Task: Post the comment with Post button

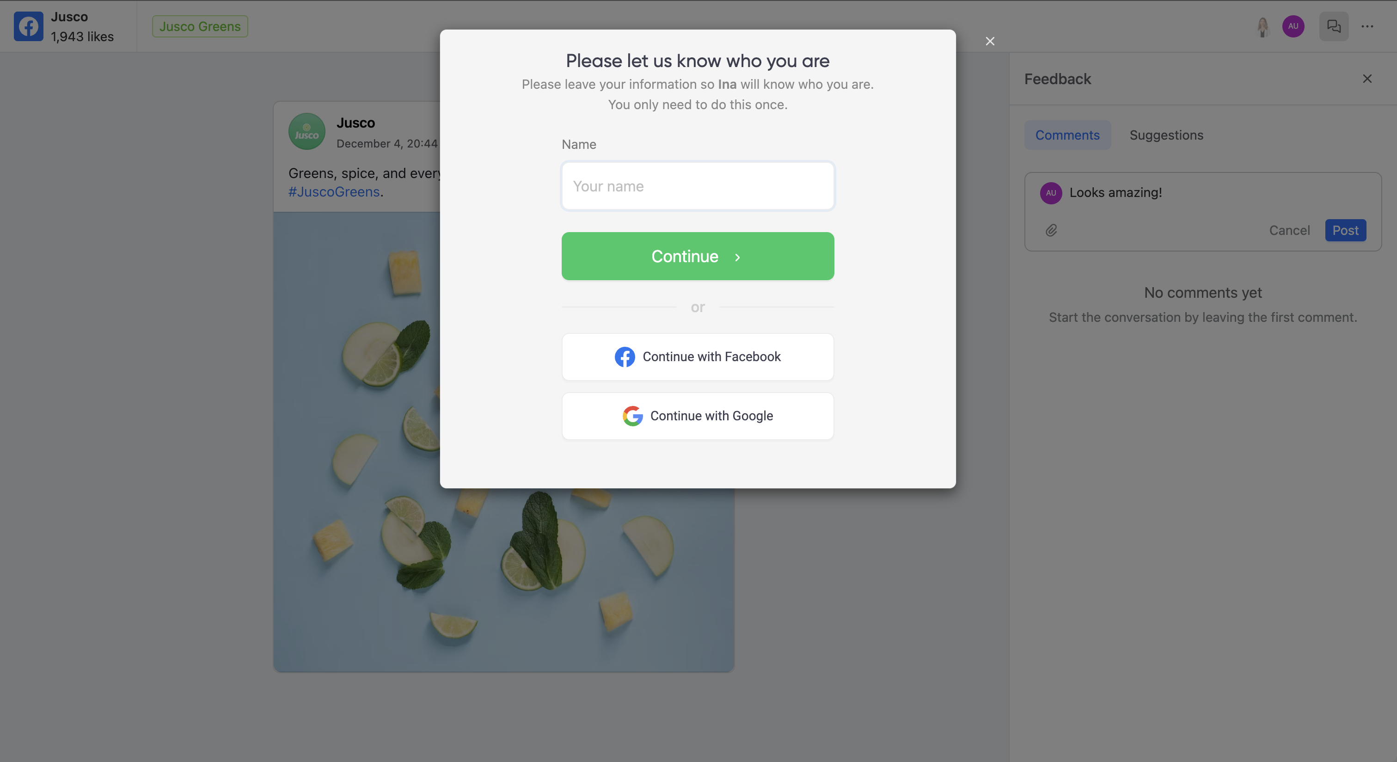Action: click(x=1345, y=231)
